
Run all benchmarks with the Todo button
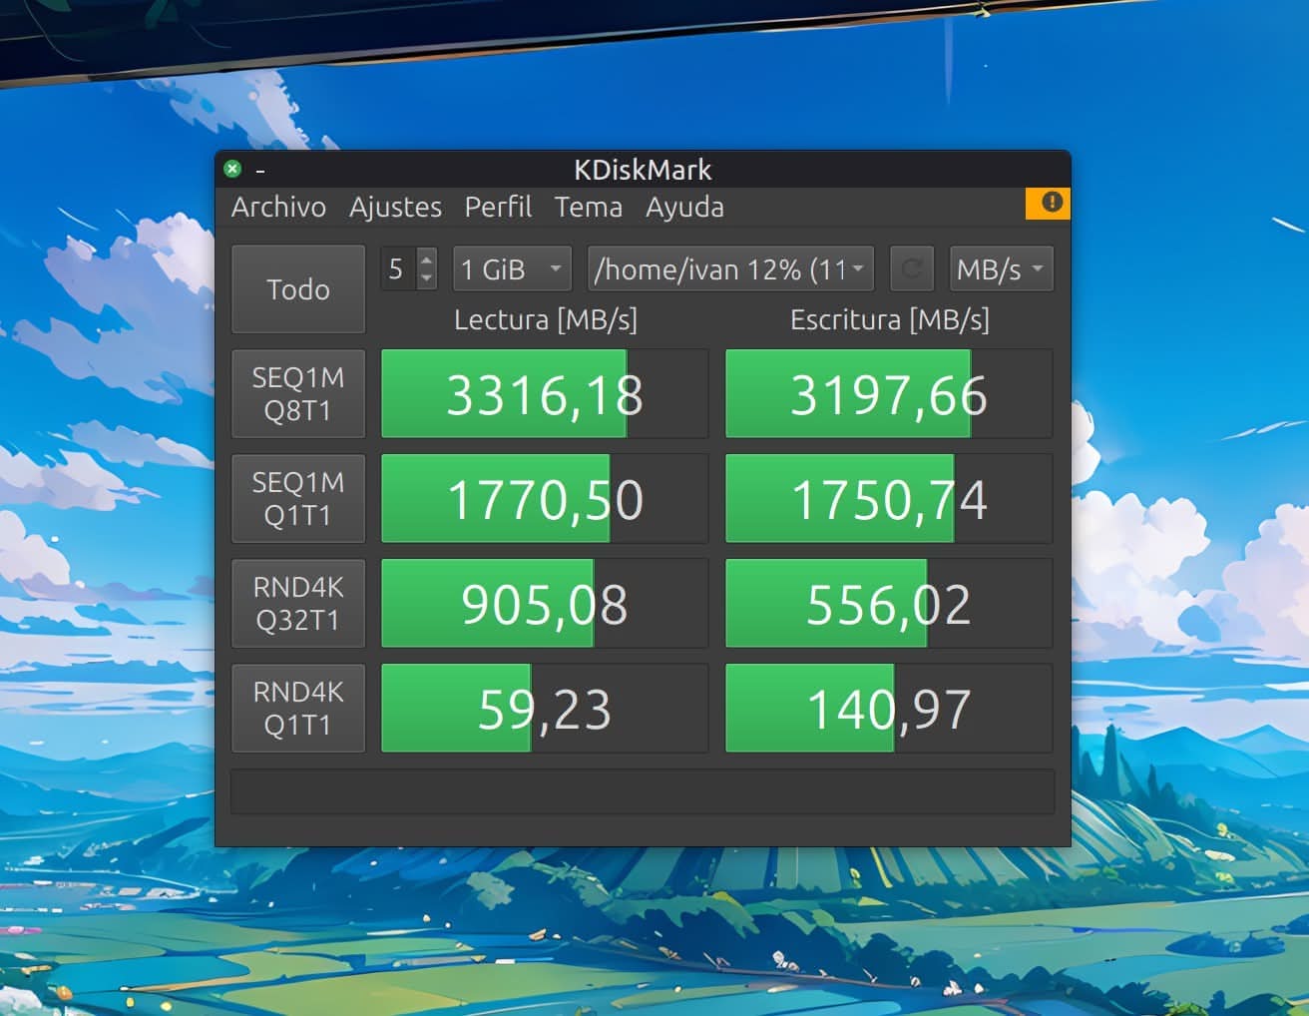pyautogui.click(x=297, y=288)
